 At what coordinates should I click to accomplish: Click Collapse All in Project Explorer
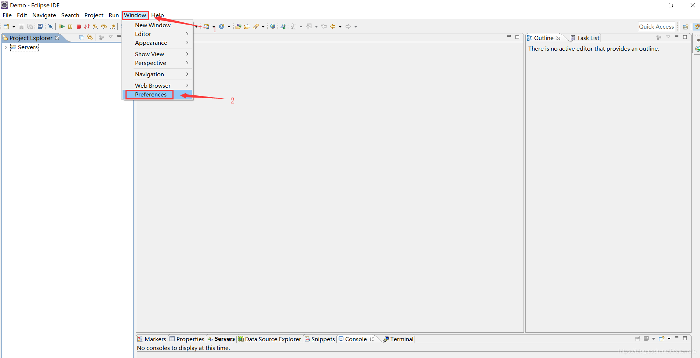pos(82,38)
